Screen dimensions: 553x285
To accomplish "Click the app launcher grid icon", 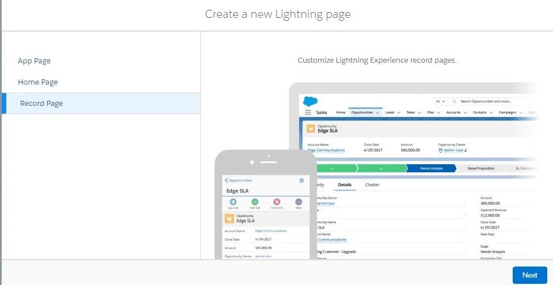I will [308, 112].
